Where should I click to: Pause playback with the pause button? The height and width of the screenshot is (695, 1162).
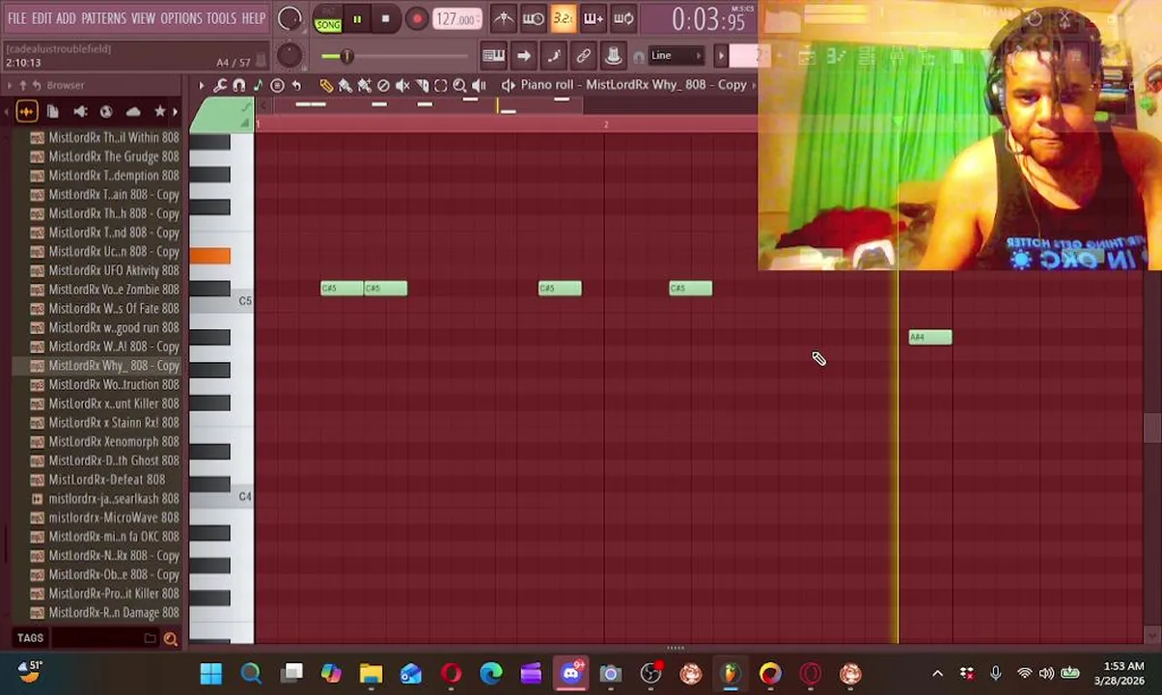click(357, 18)
